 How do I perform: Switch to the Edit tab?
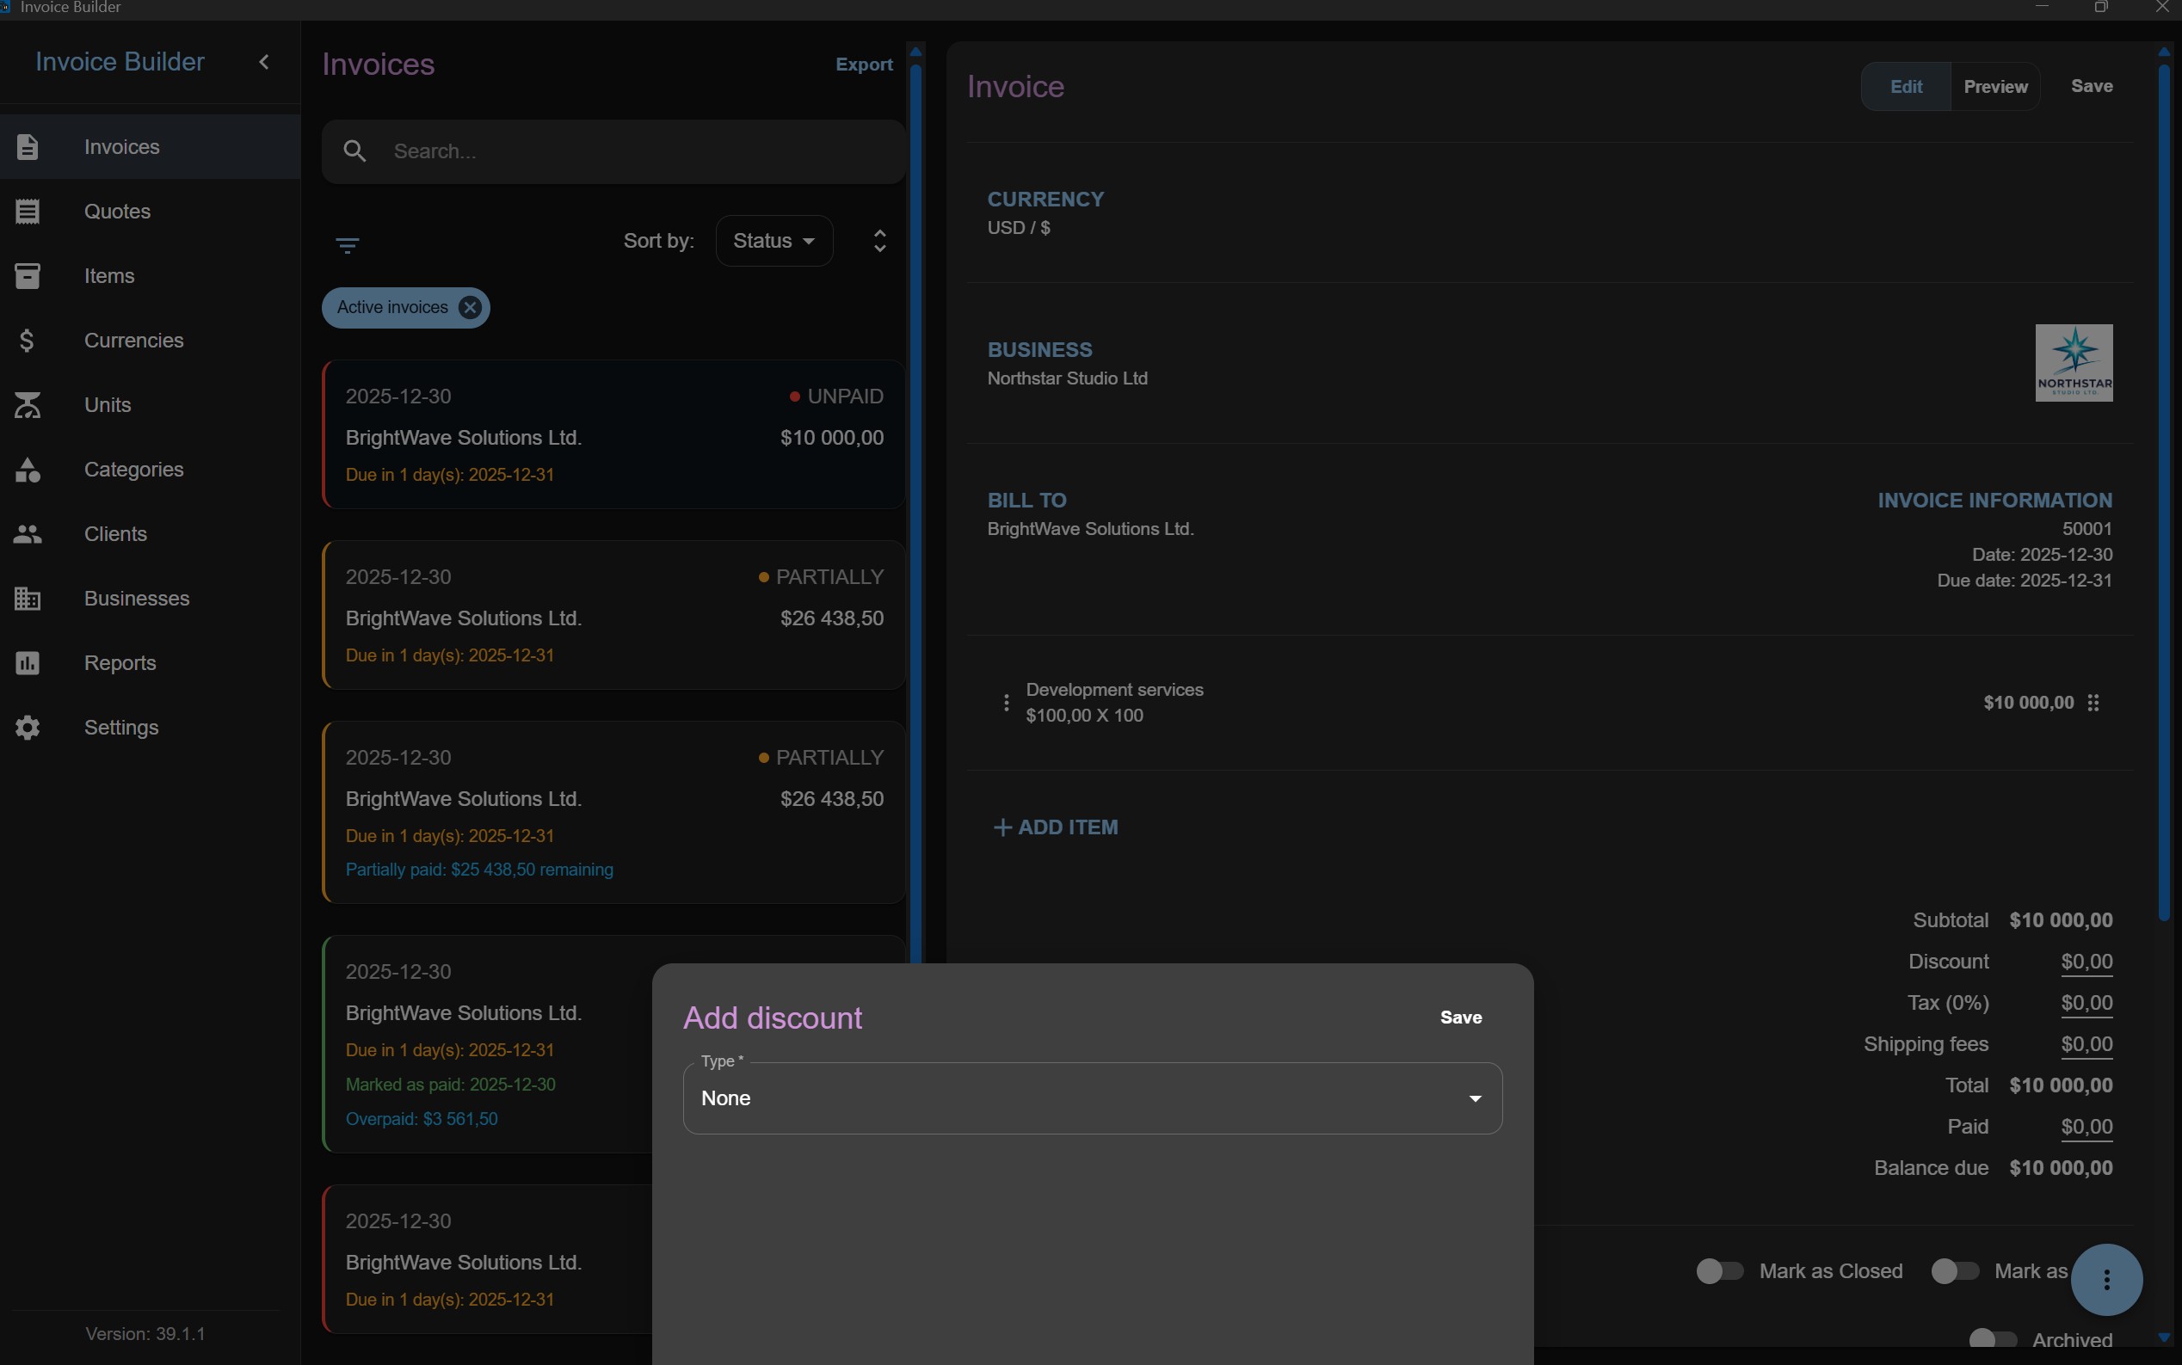coord(1907,87)
